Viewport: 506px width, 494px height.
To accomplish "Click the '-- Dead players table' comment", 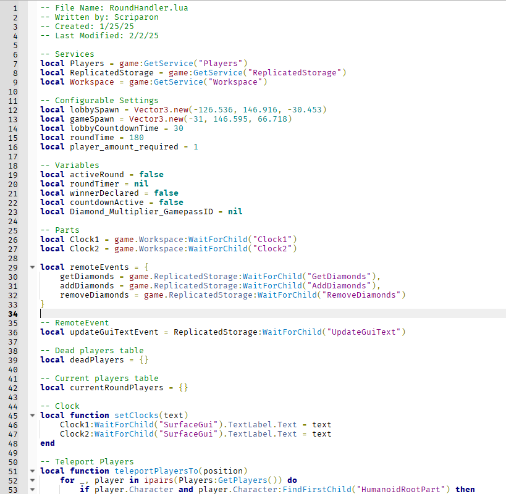I will click(92, 351).
